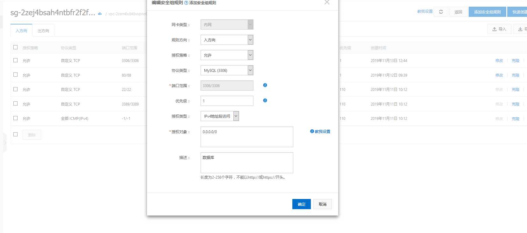Viewport: 527px width, 233px height.
Task: Expand the left sidebar collapse handle
Action: click(5, 143)
